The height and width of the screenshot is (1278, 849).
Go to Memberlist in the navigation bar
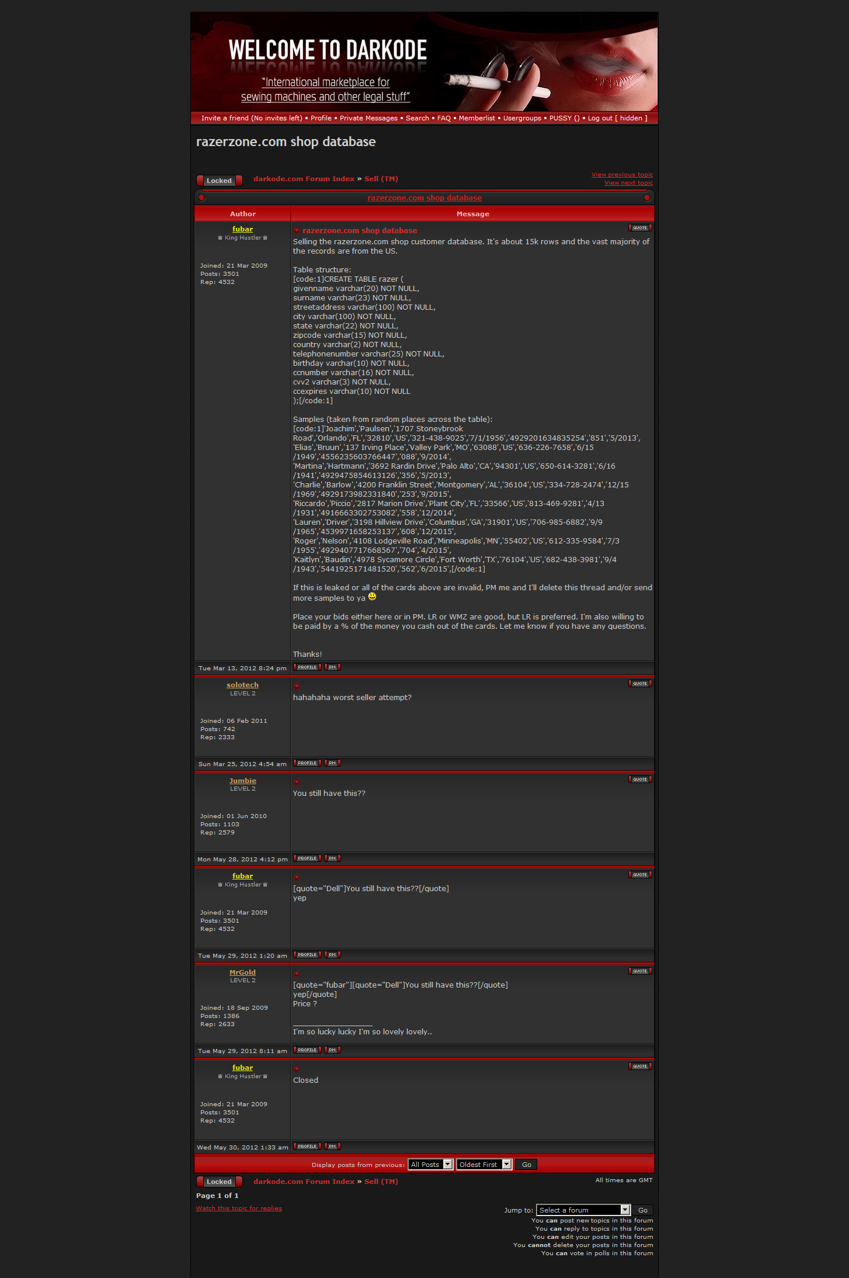coord(476,118)
